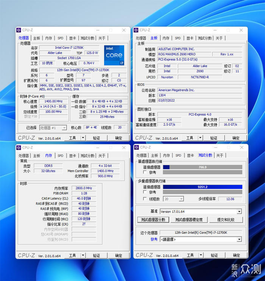Tick the 参考 checkbox under multi thread score
The height and width of the screenshot is (281, 265).
(145, 192)
